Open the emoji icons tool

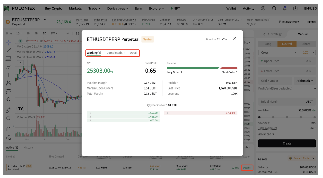point(8,99)
